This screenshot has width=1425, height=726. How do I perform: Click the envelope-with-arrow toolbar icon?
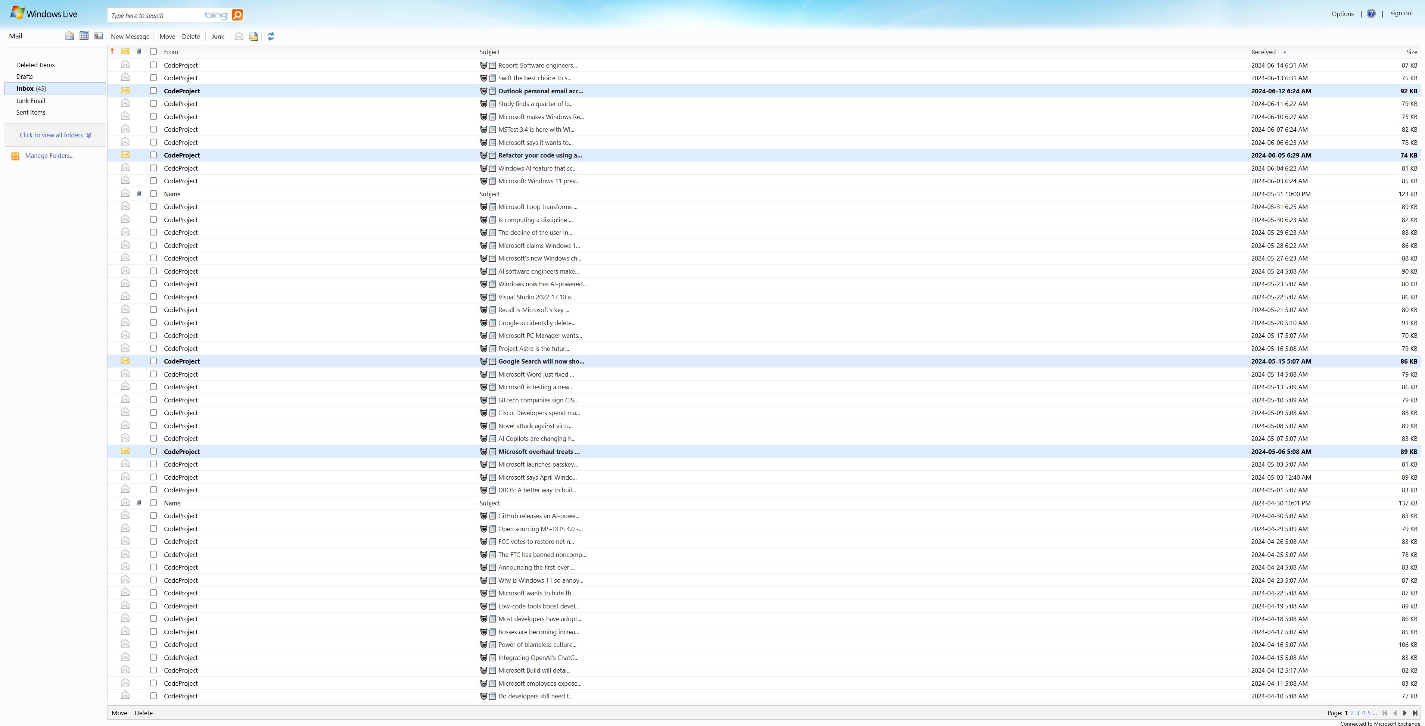[x=253, y=37]
